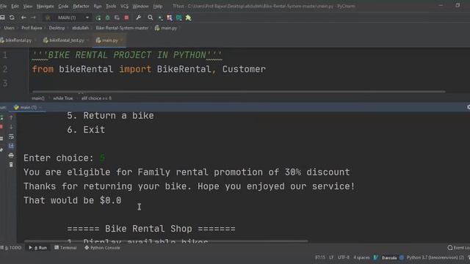Click the Synchronize refresh toolbar icon
The image size is (470, 264).
12,18
